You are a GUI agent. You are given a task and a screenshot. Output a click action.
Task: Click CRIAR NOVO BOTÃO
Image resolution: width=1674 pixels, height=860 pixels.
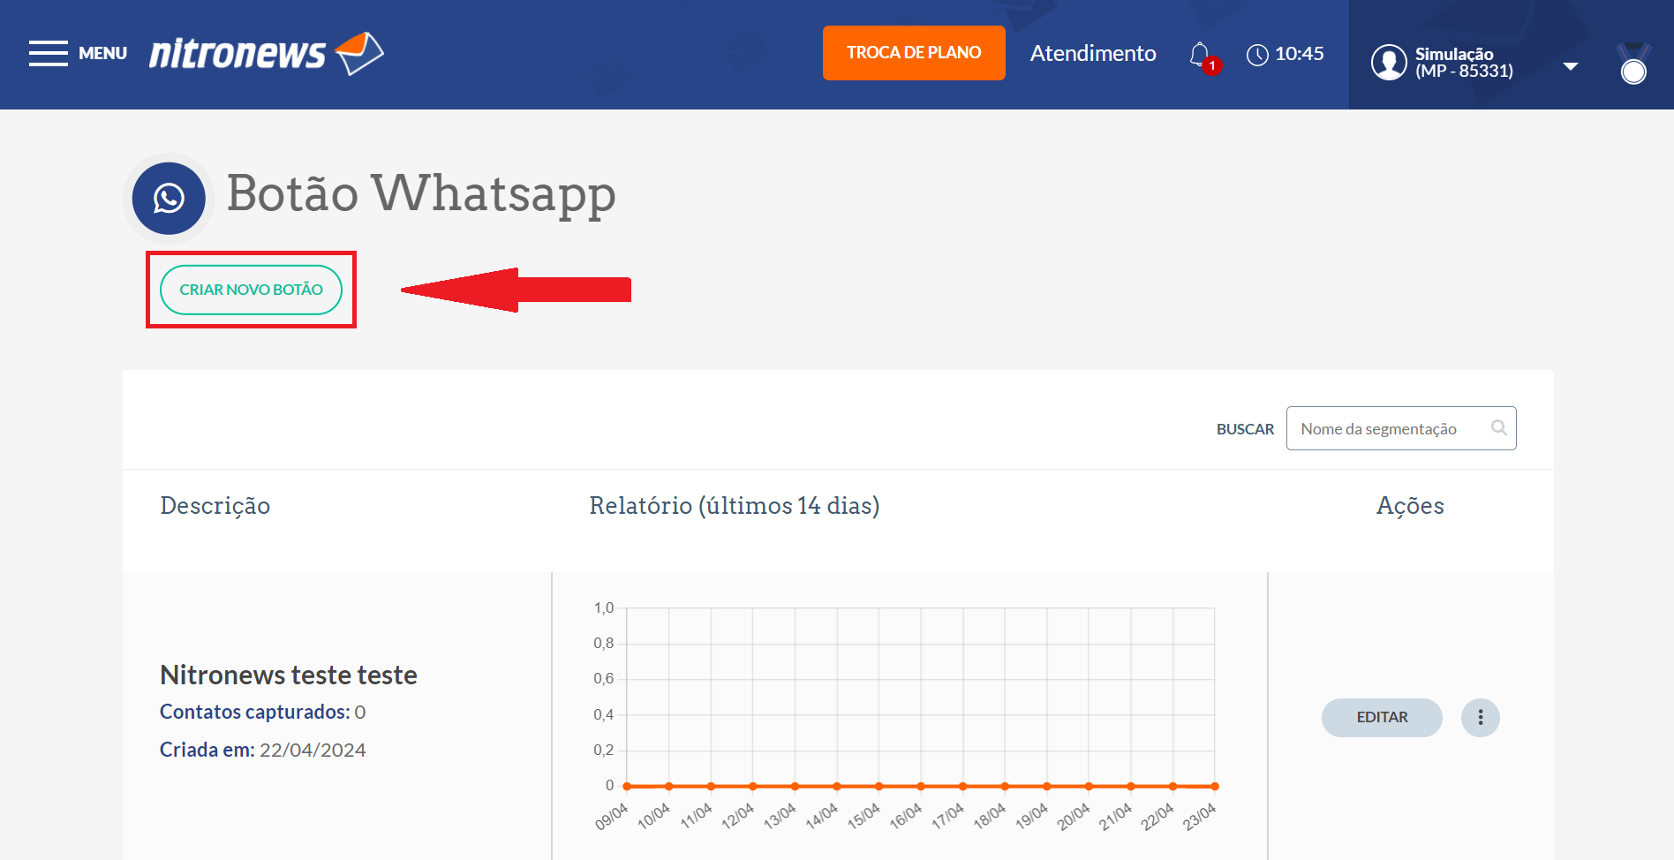pos(251,290)
